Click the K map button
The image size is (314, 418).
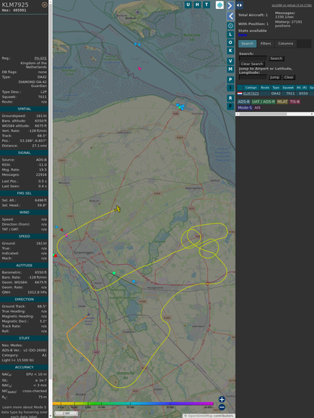point(230,51)
